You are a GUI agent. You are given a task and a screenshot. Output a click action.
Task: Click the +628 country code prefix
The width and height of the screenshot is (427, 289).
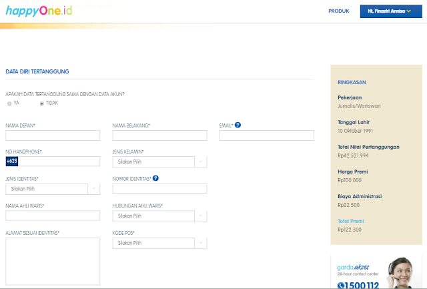tap(12, 161)
